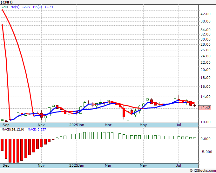Click the CNH symbol in the legend
The image size is (216, 173).
(x=4, y=7)
